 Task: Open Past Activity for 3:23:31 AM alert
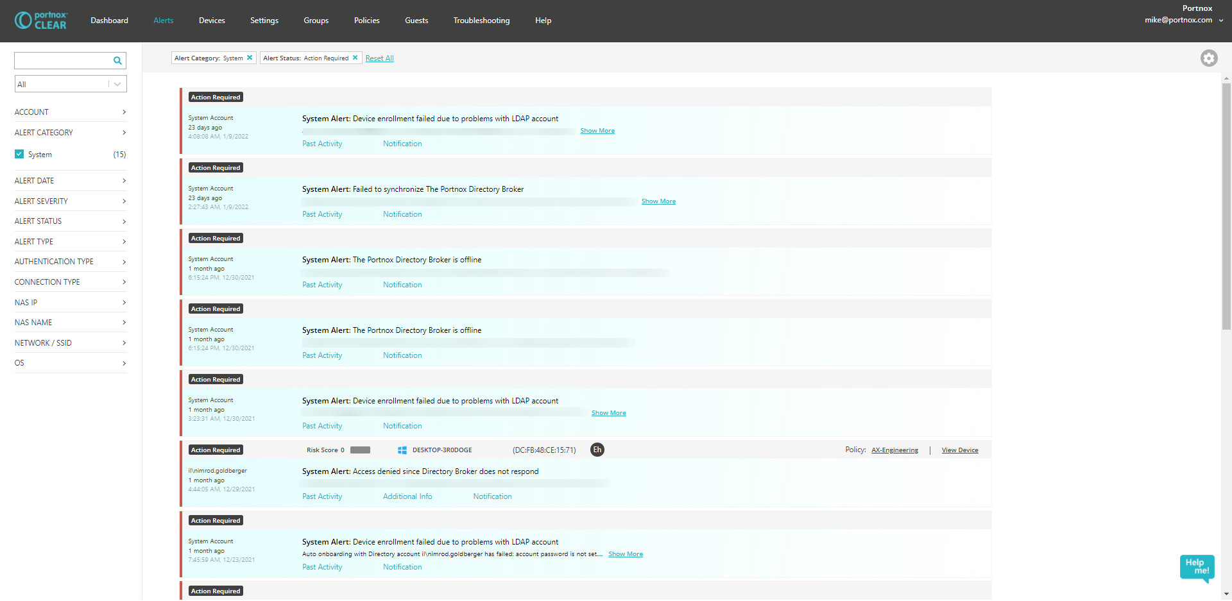coord(322,426)
